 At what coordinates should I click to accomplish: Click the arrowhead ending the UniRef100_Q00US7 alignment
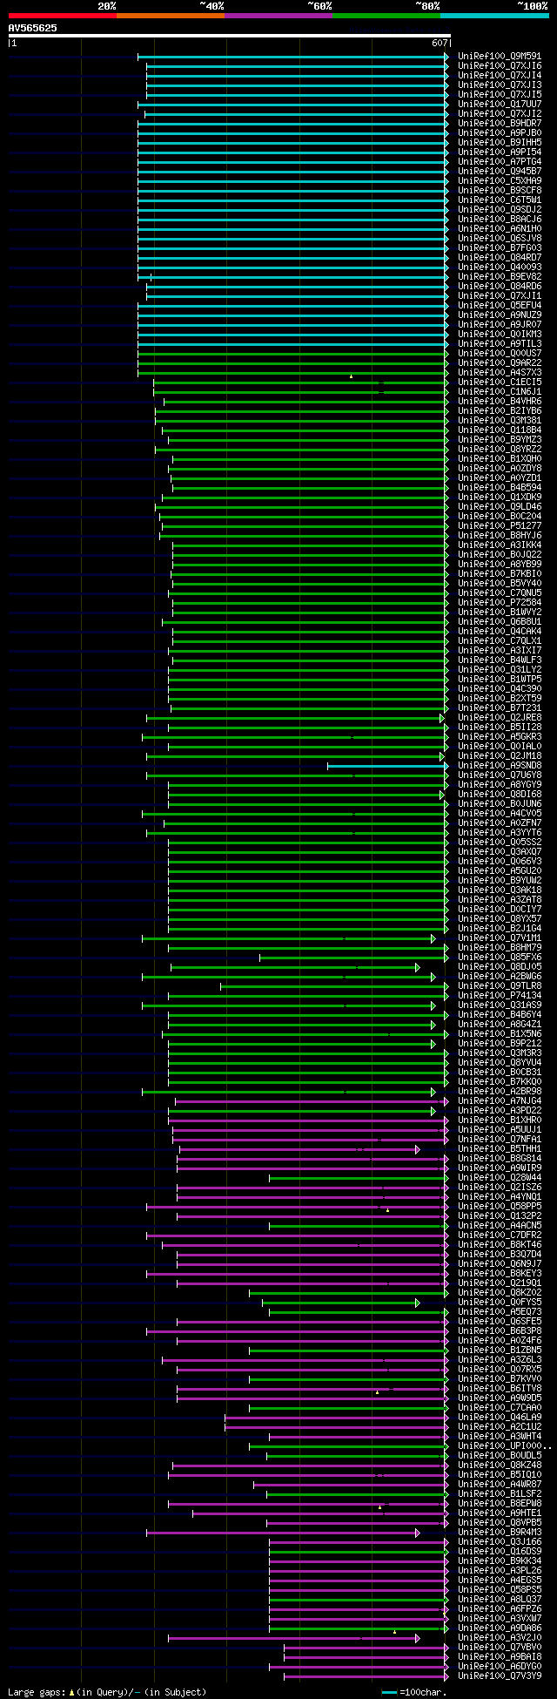coord(446,354)
